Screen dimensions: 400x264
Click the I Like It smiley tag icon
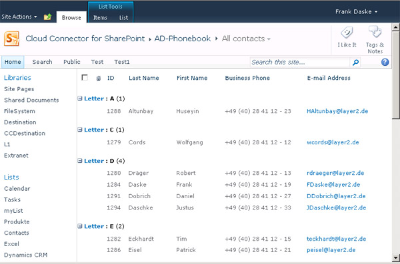click(347, 33)
